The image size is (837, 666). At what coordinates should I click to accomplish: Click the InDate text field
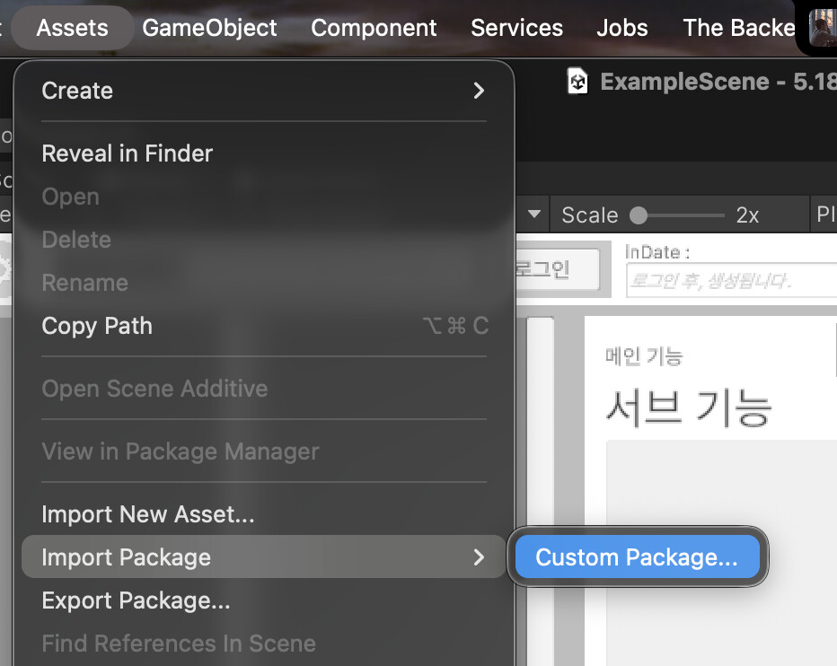pyautogui.click(x=731, y=281)
